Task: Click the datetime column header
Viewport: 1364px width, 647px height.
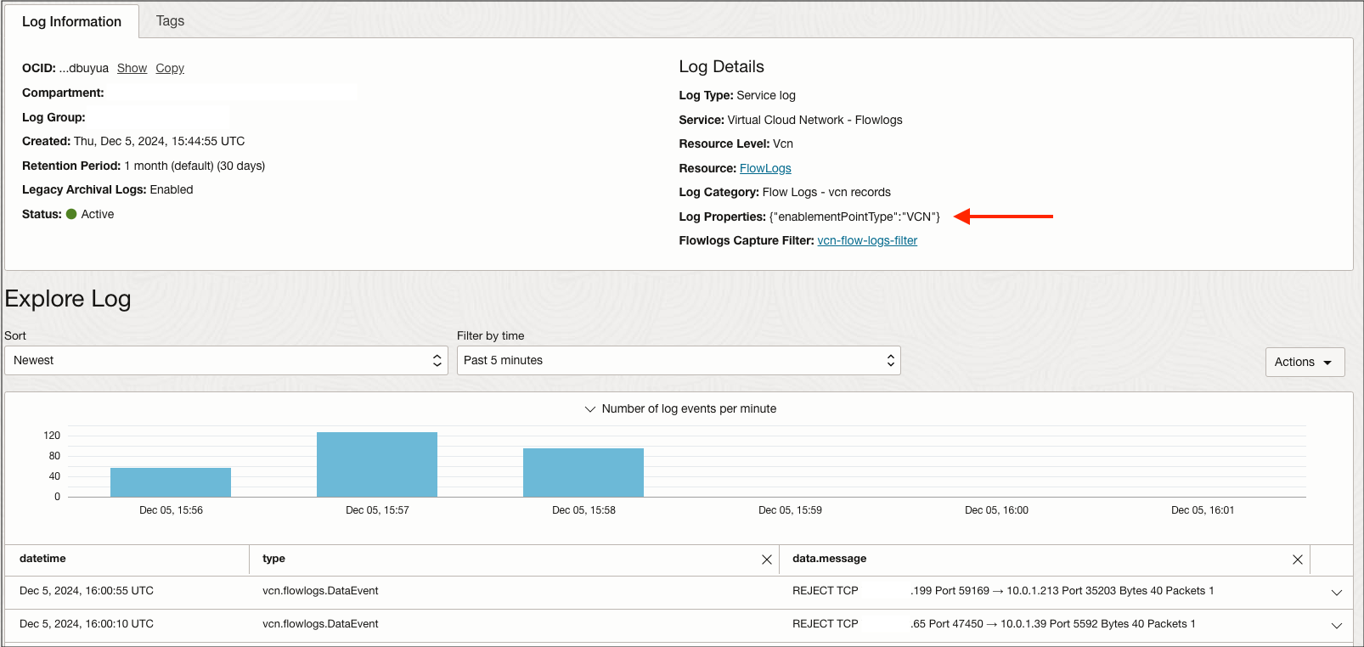Action: click(42, 559)
